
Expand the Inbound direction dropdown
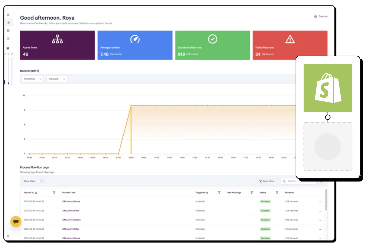(57, 79)
